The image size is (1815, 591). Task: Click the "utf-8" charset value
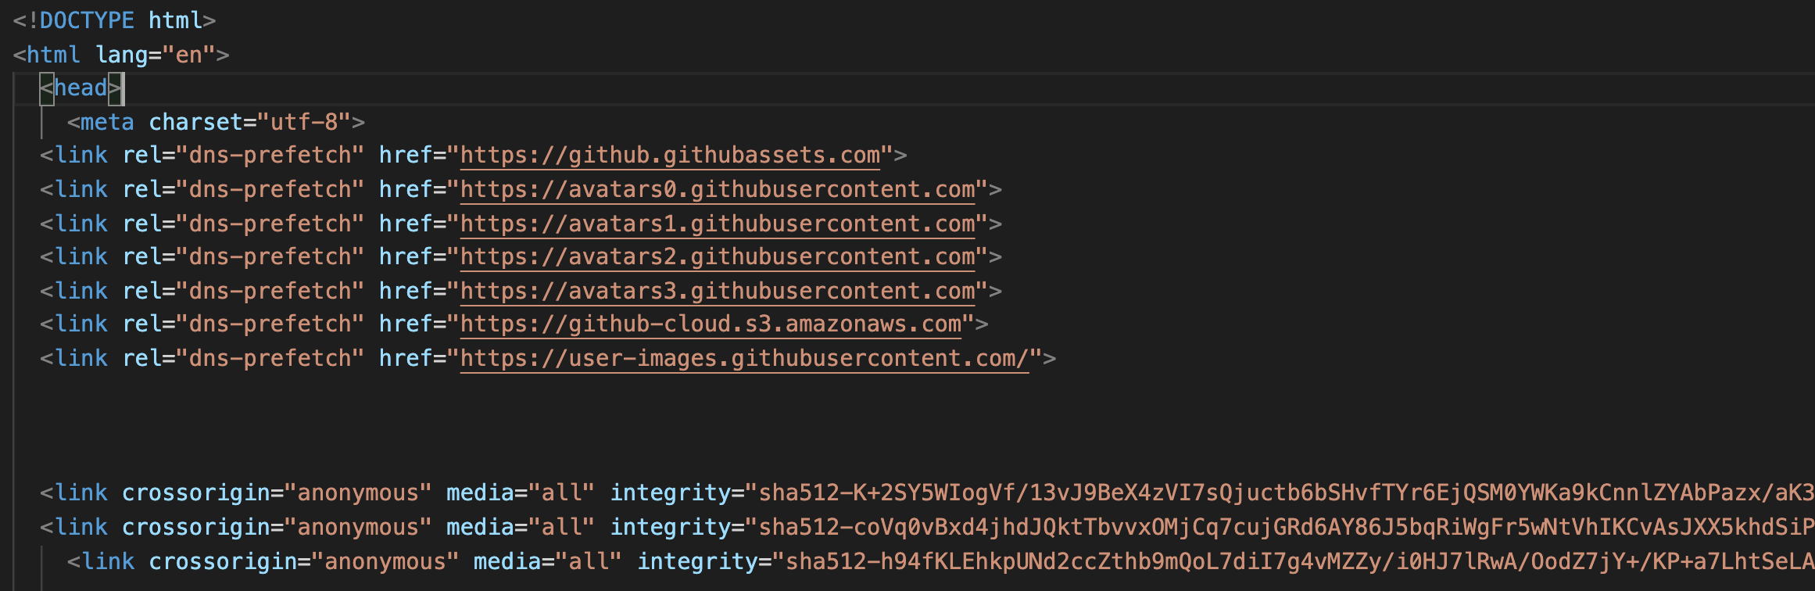[304, 123]
